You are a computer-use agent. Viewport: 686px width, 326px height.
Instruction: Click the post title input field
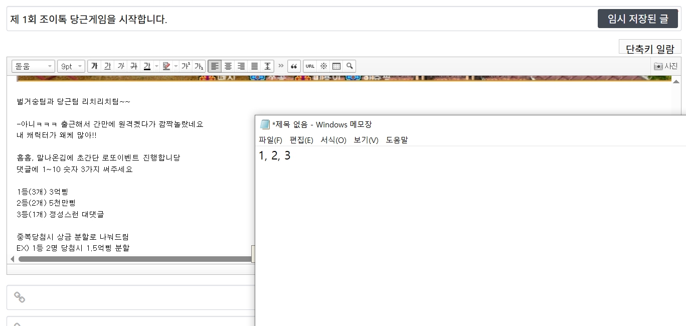301,19
